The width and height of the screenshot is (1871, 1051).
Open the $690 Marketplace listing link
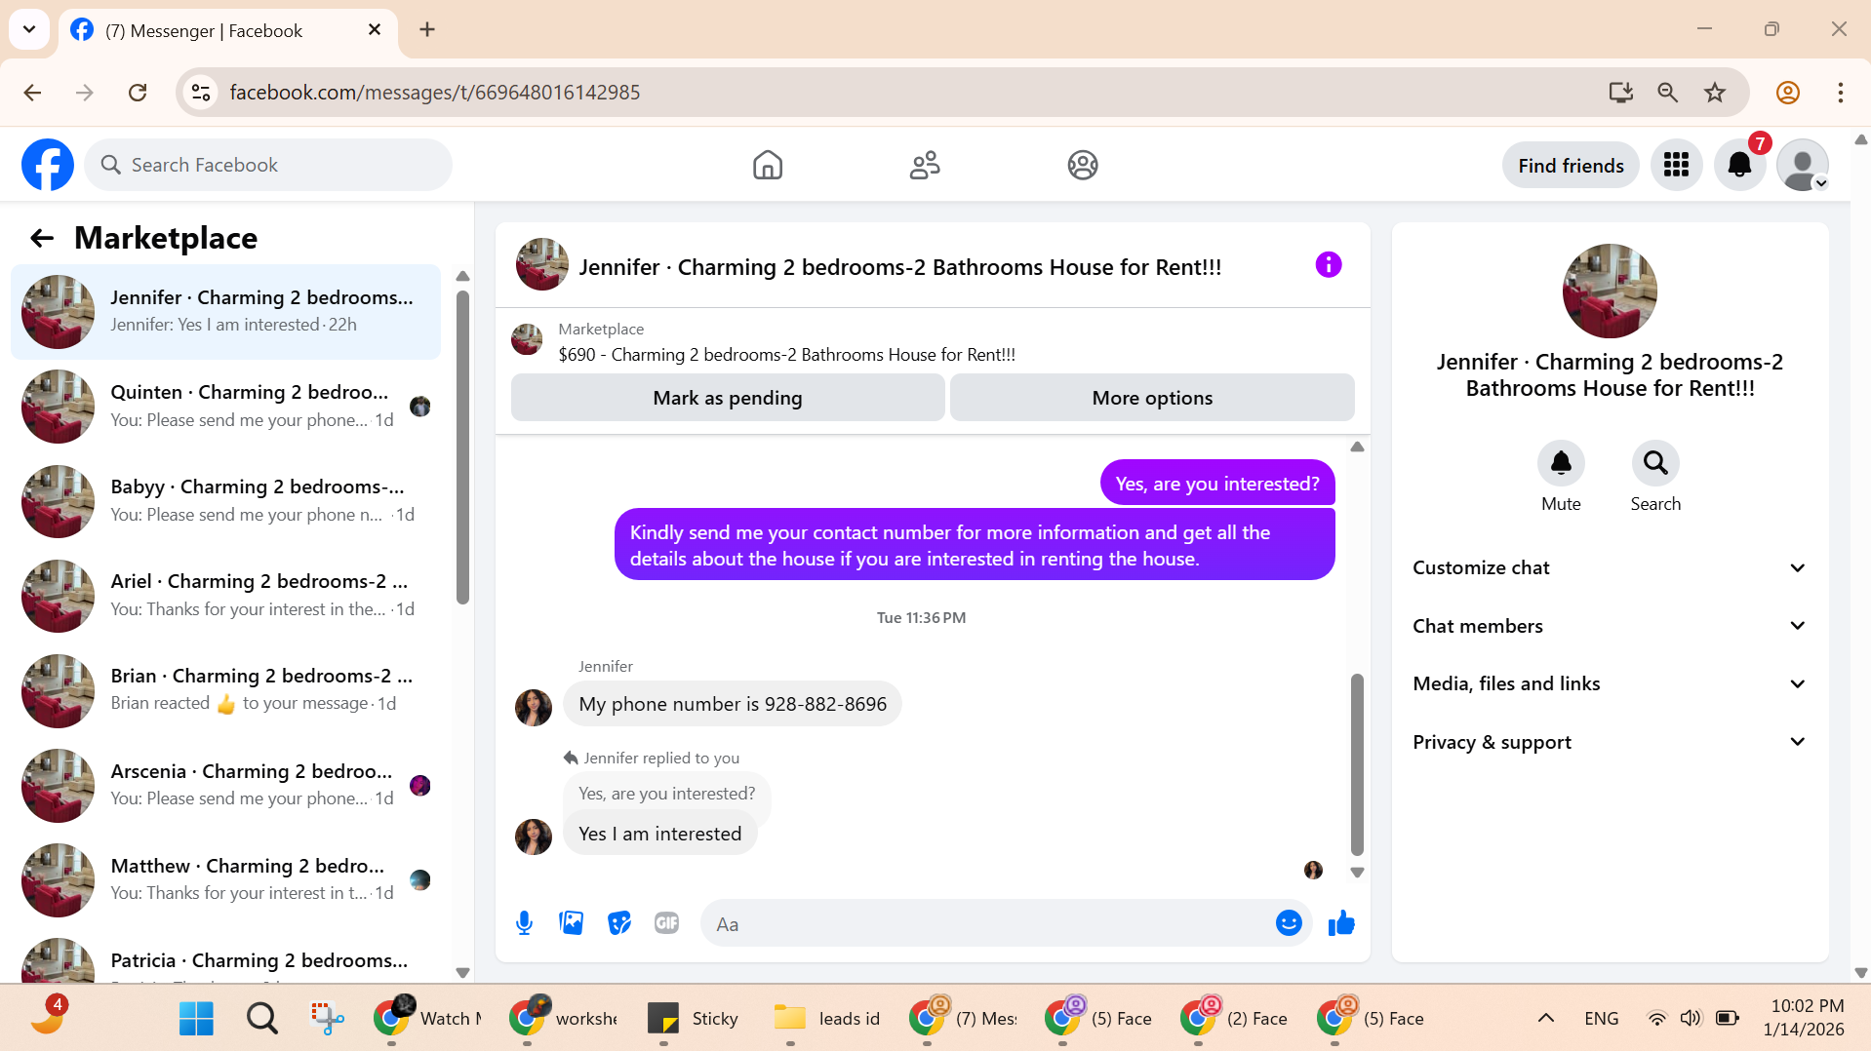click(x=786, y=355)
